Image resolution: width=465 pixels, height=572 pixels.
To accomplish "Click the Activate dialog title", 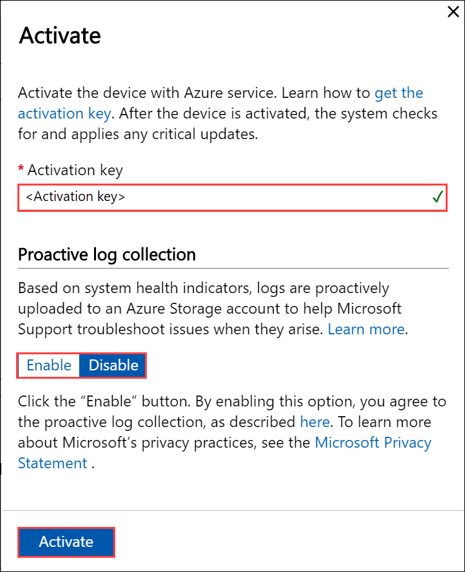I will pos(59,35).
